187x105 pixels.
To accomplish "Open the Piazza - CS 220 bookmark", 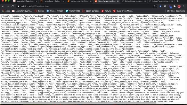I will coord(55,11).
